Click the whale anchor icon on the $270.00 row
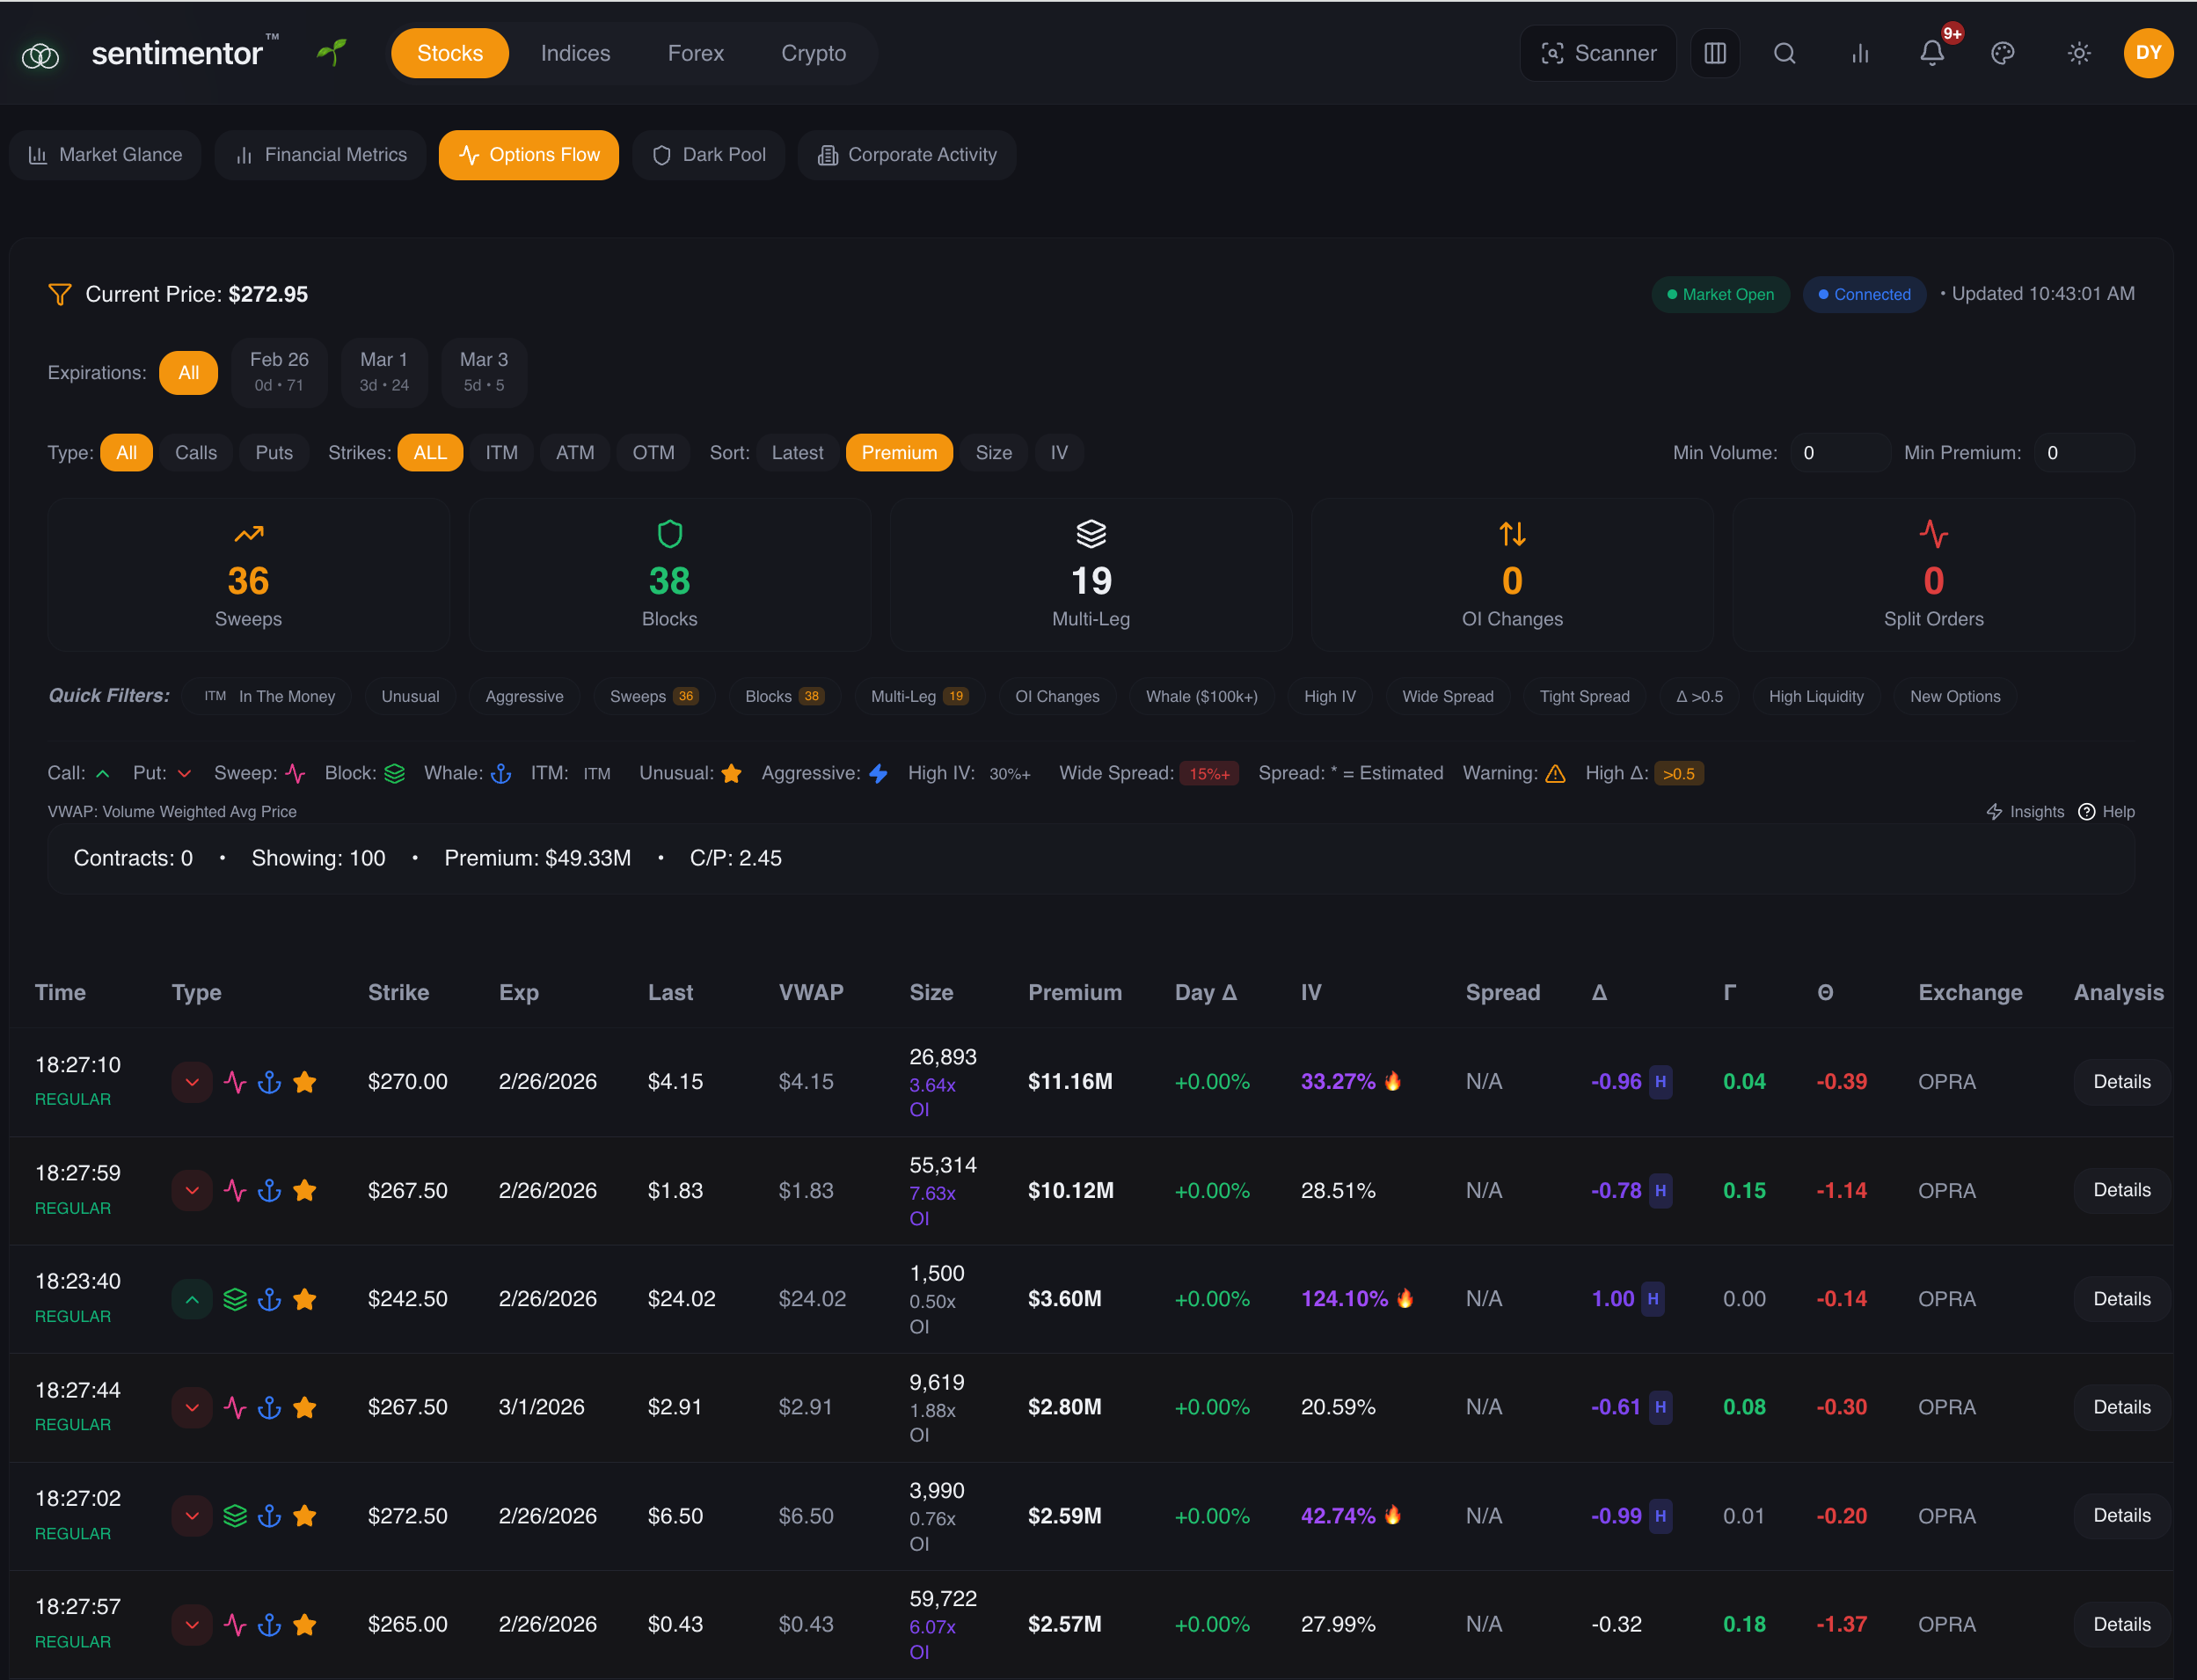 tap(270, 1081)
